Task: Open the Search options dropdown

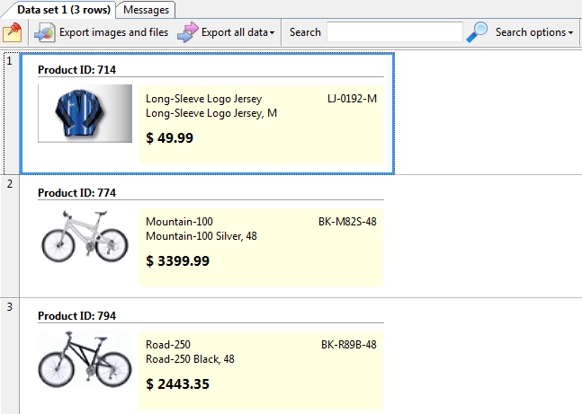Action: pyautogui.click(x=534, y=32)
